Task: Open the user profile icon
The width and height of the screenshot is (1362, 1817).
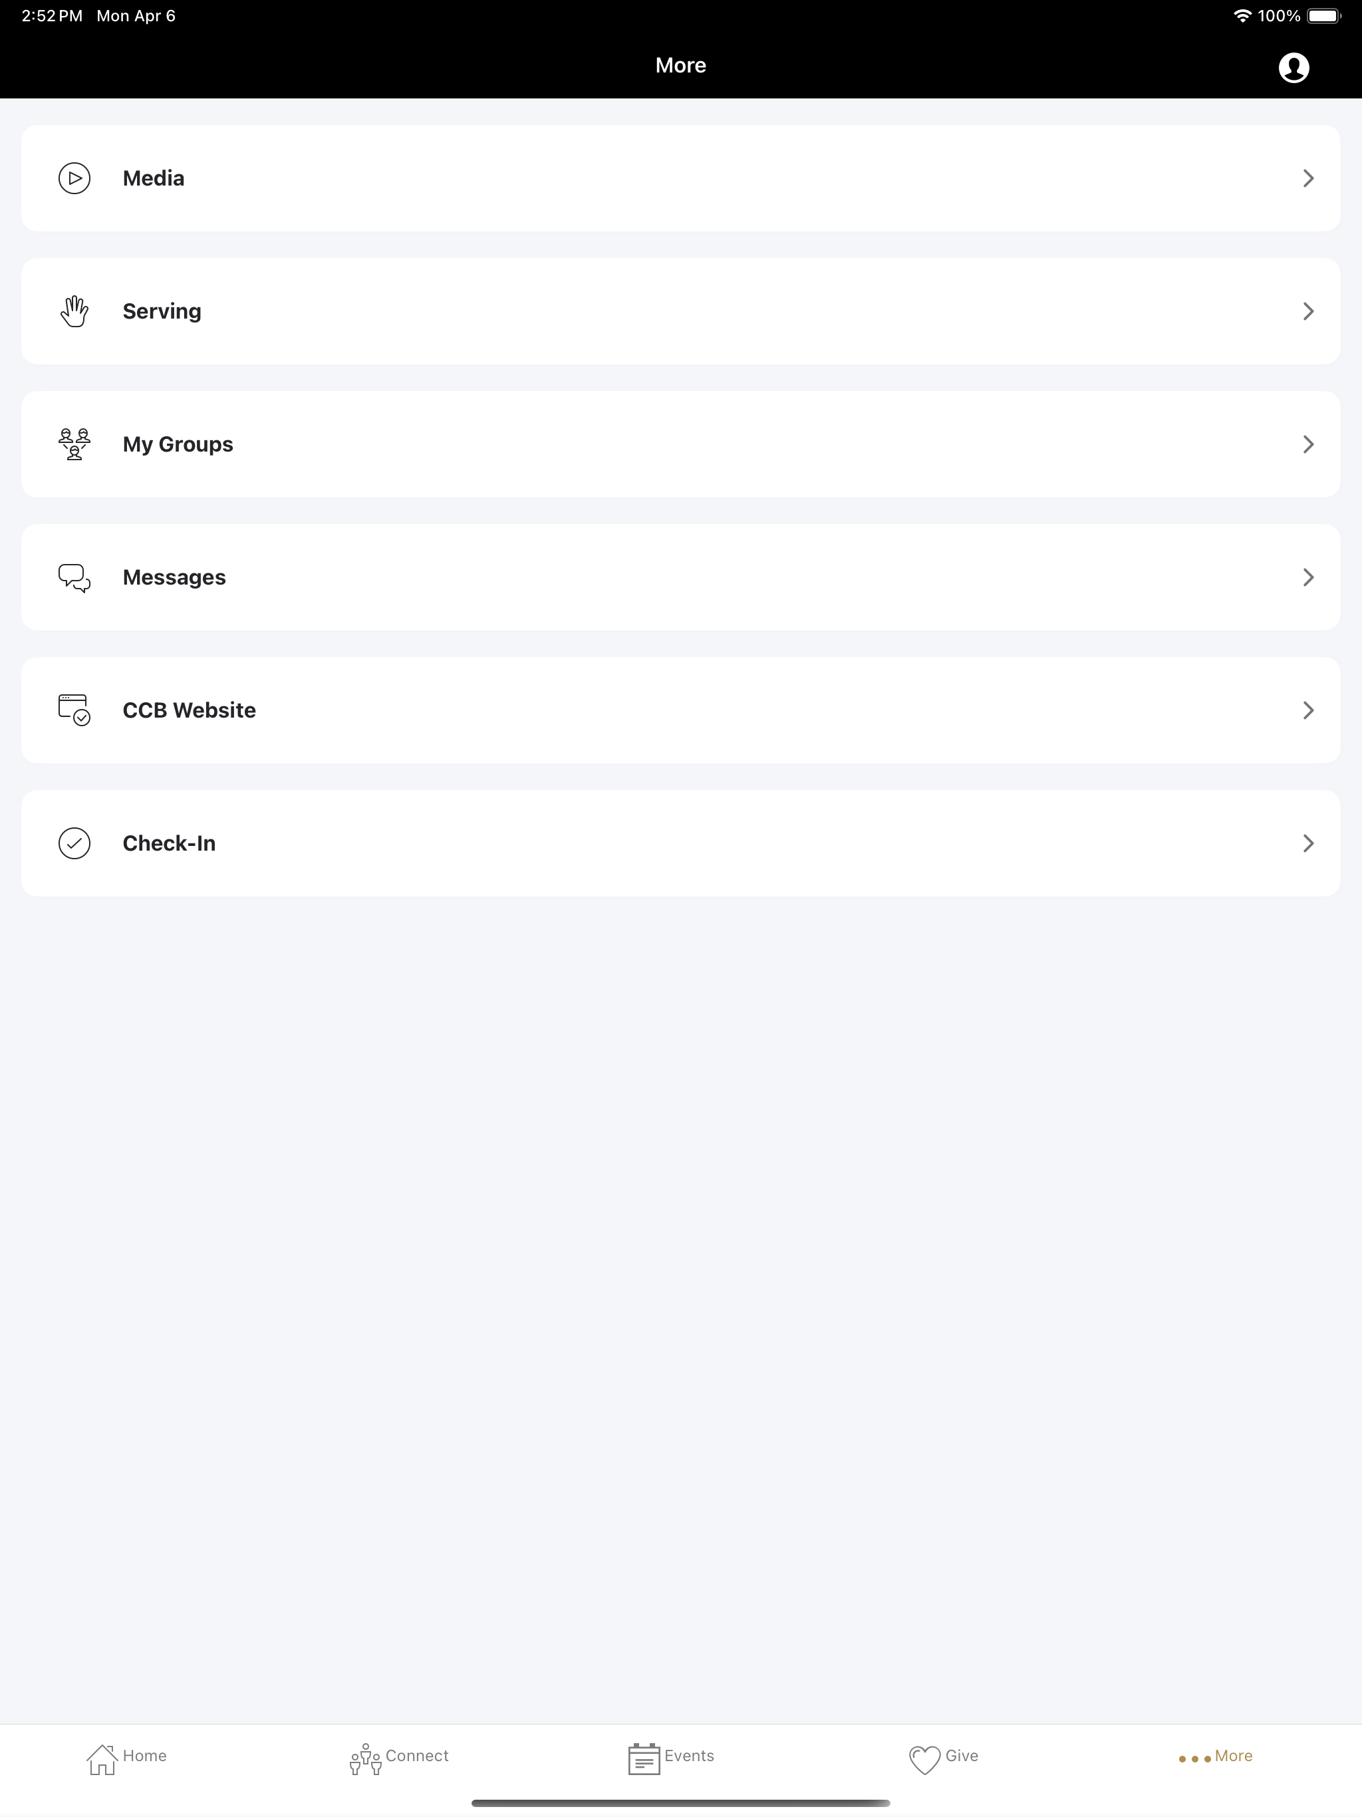Action: click(1293, 67)
